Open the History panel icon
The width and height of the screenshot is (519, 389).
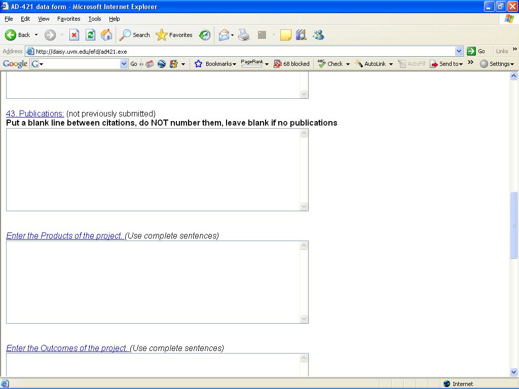pos(205,35)
